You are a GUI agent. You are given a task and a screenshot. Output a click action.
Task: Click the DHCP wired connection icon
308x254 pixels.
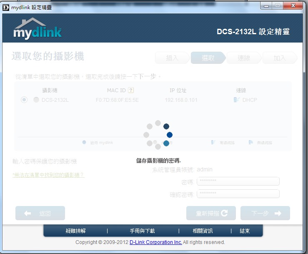(236, 100)
